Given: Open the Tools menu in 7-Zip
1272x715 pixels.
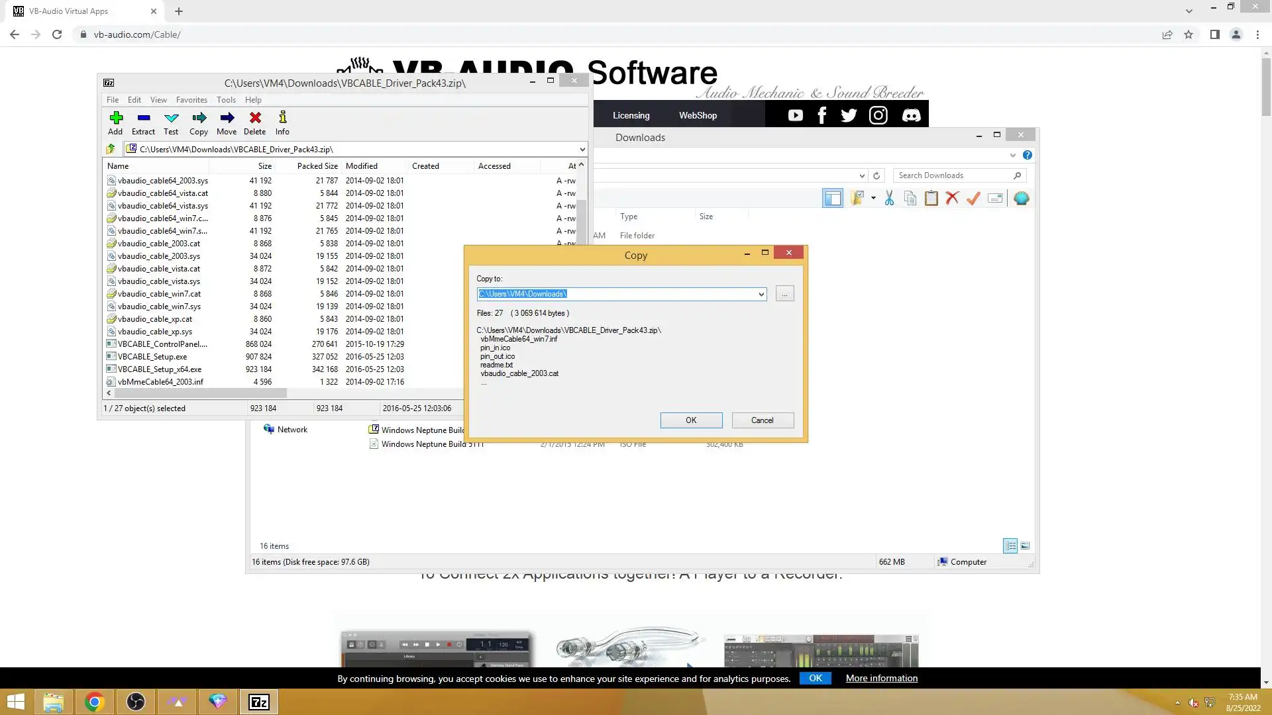Looking at the screenshot, I should pos(226,100).
